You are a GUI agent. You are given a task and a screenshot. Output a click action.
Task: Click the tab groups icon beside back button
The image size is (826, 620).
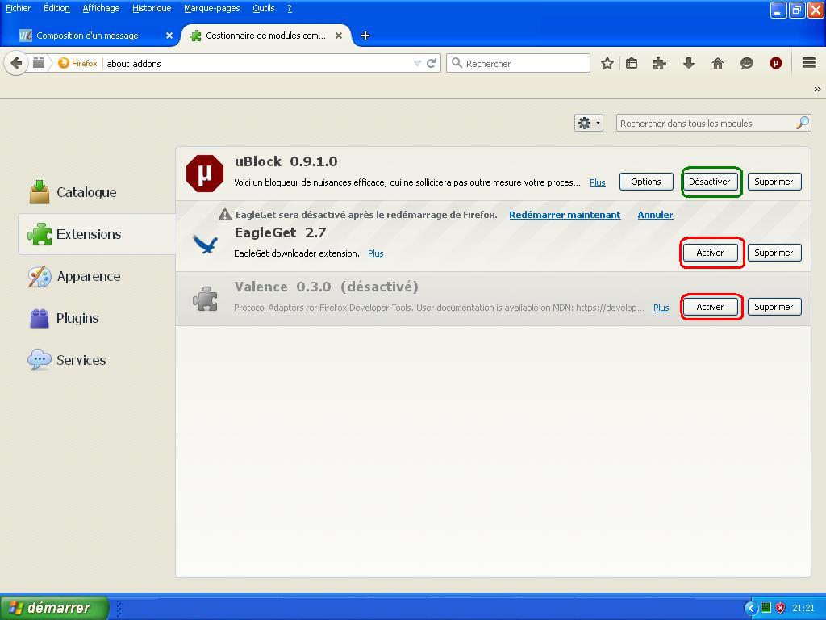tap(39, 63)
